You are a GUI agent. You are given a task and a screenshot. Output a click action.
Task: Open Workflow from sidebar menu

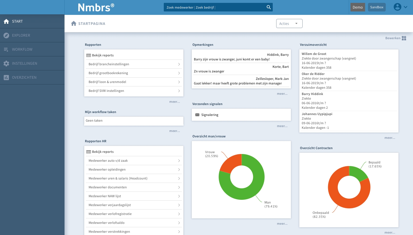(x=32, y=49)
